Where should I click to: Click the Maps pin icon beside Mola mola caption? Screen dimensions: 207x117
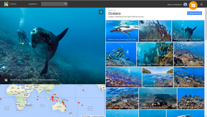point(6,80)
